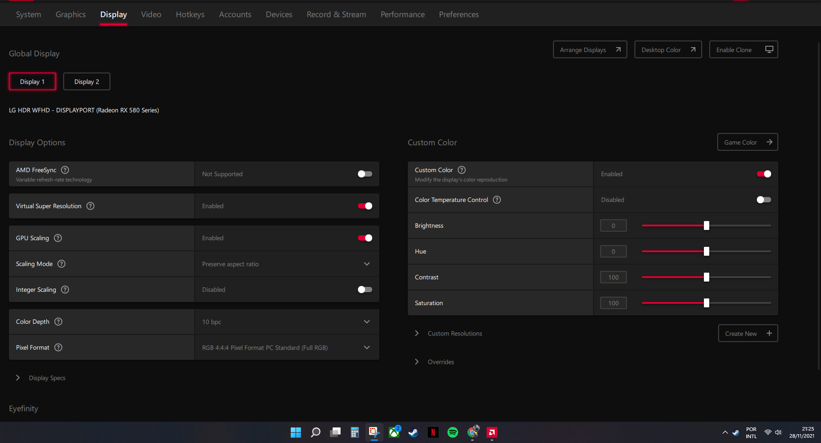821x443 pixels.
Task: Open Wi-Fi network status icon
Action: (768, 432)
